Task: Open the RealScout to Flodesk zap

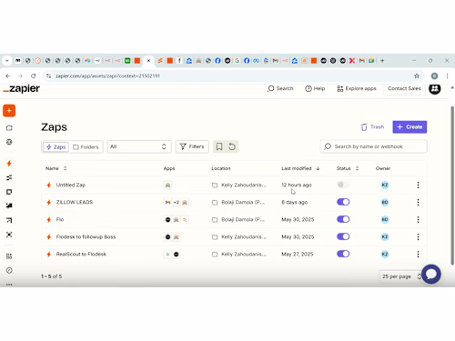Action: pyautogui.click(x=81, y=254)
